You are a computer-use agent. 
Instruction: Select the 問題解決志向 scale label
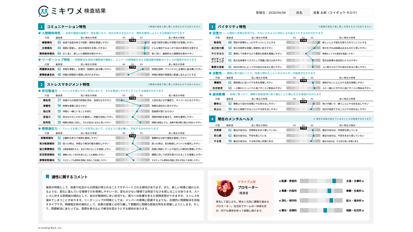coord(46,69)
